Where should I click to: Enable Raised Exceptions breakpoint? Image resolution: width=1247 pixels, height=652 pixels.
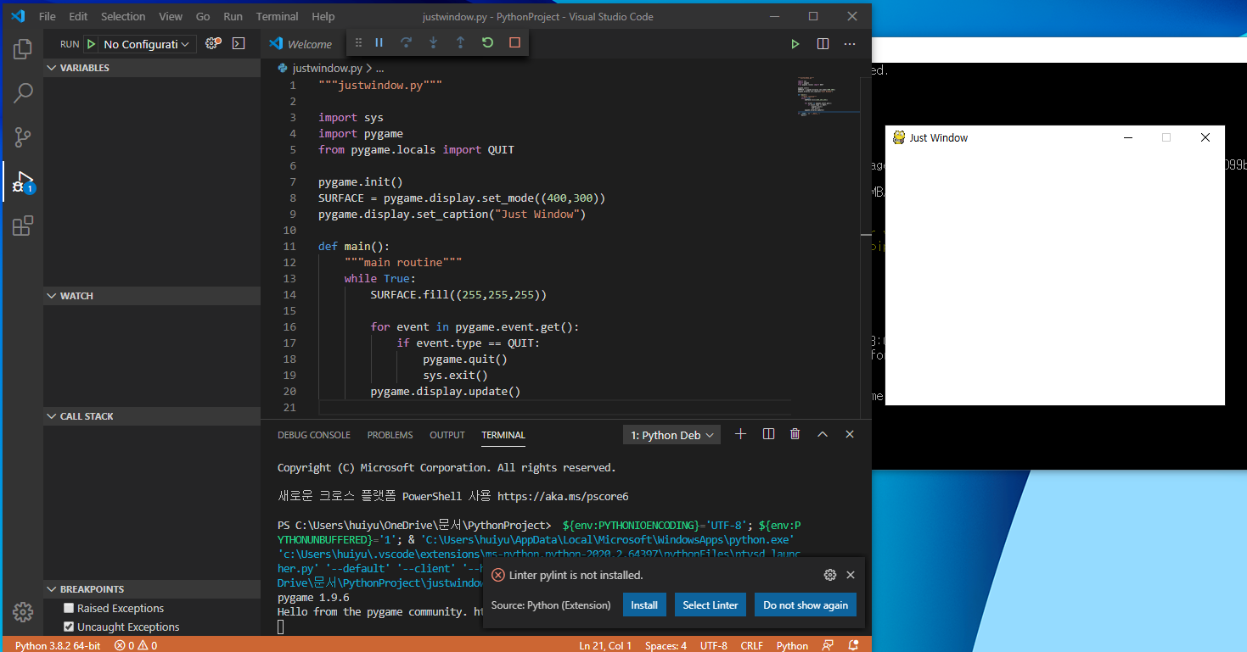70,608
